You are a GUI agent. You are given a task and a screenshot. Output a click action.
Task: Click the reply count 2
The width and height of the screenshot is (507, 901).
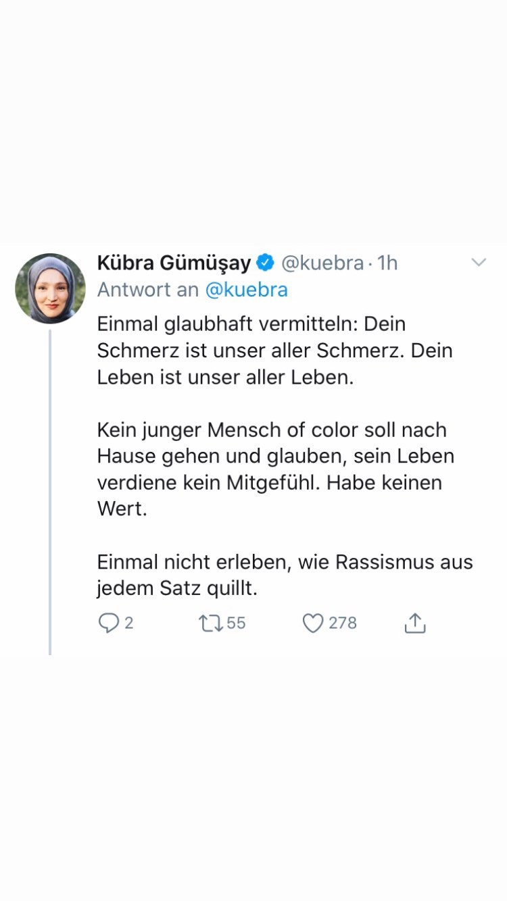128,623
